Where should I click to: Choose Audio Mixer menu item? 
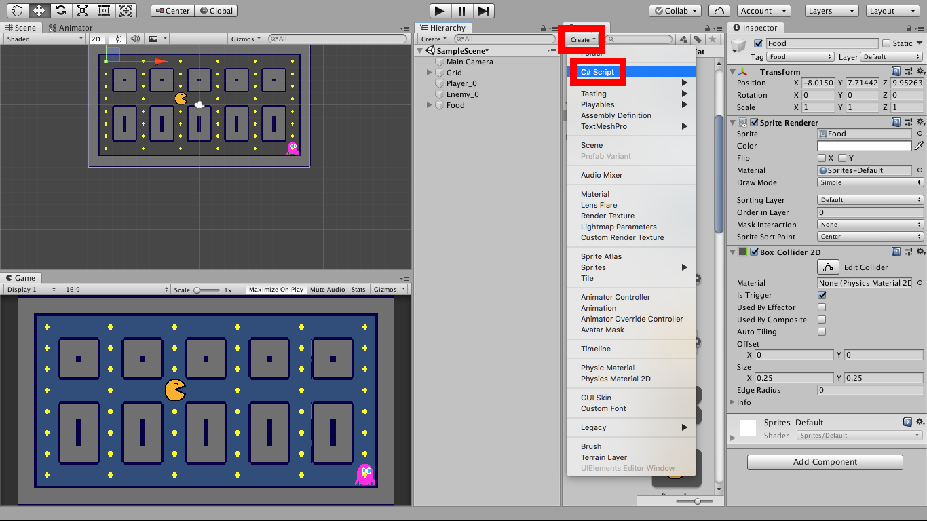(631, 175)
